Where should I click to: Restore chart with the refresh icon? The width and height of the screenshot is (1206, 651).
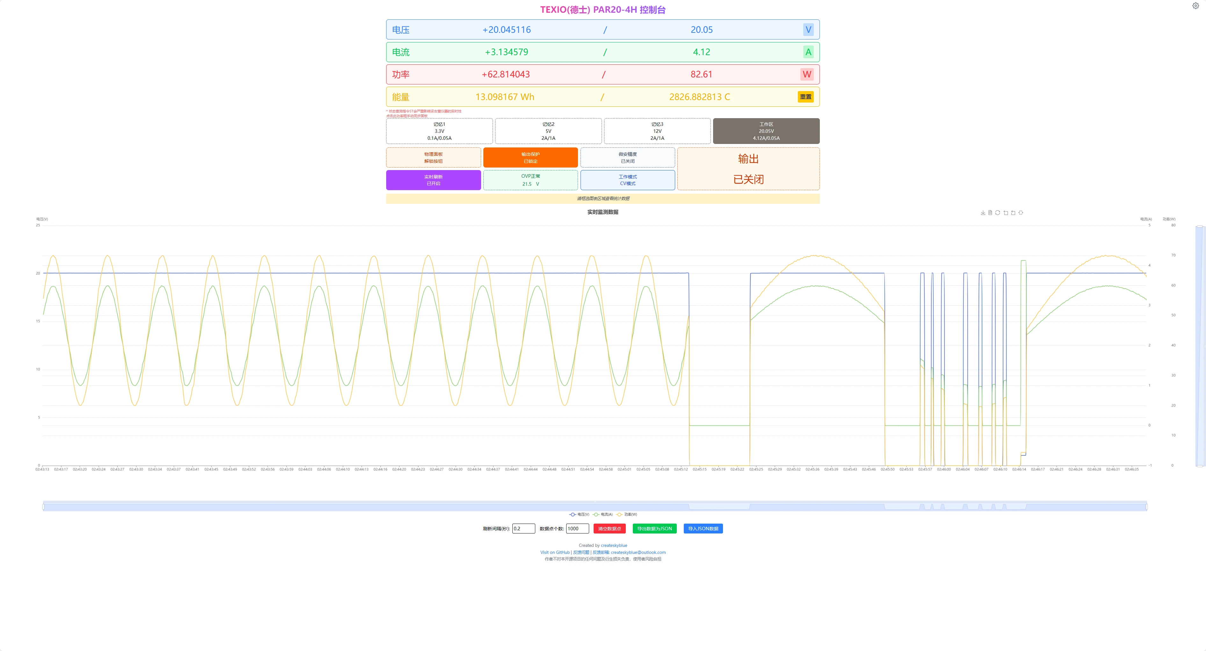998,213
